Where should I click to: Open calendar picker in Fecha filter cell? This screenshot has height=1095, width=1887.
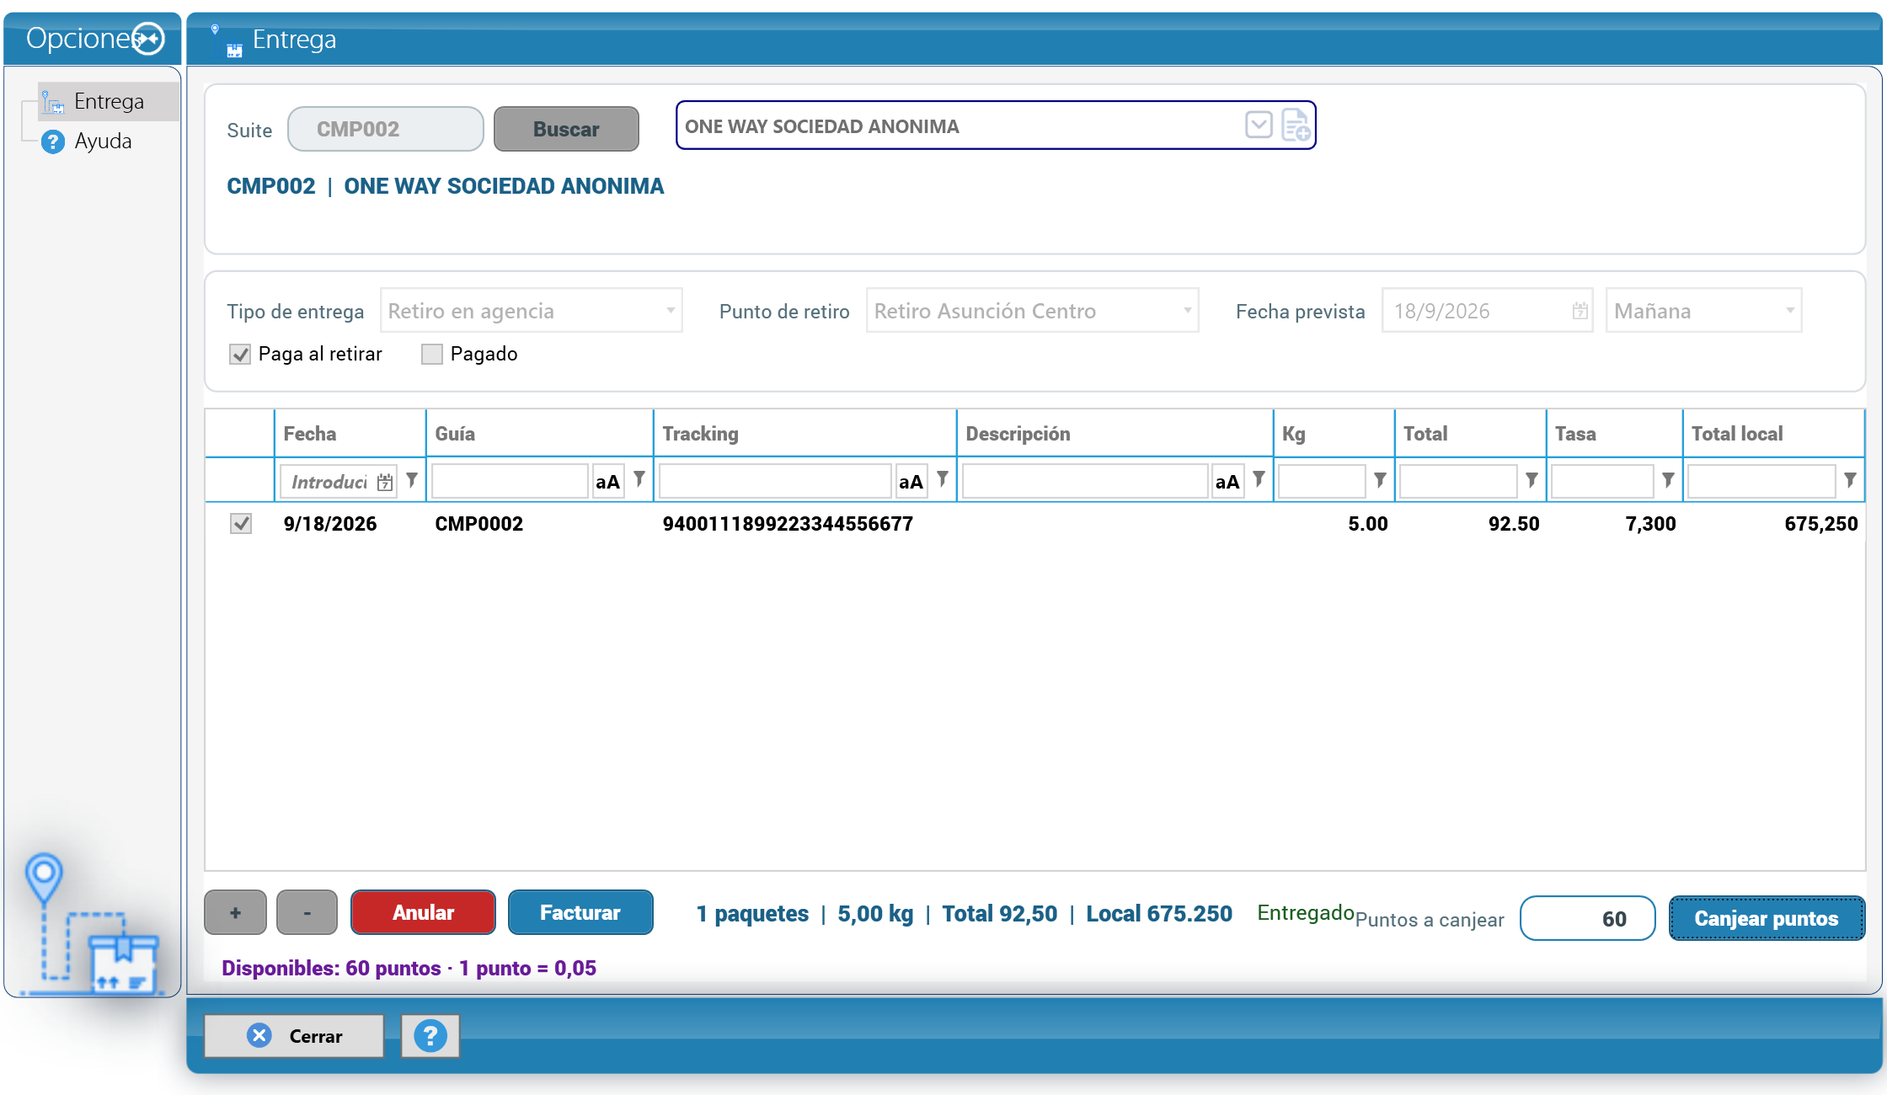pyautogui.click(x=385, y=482)
